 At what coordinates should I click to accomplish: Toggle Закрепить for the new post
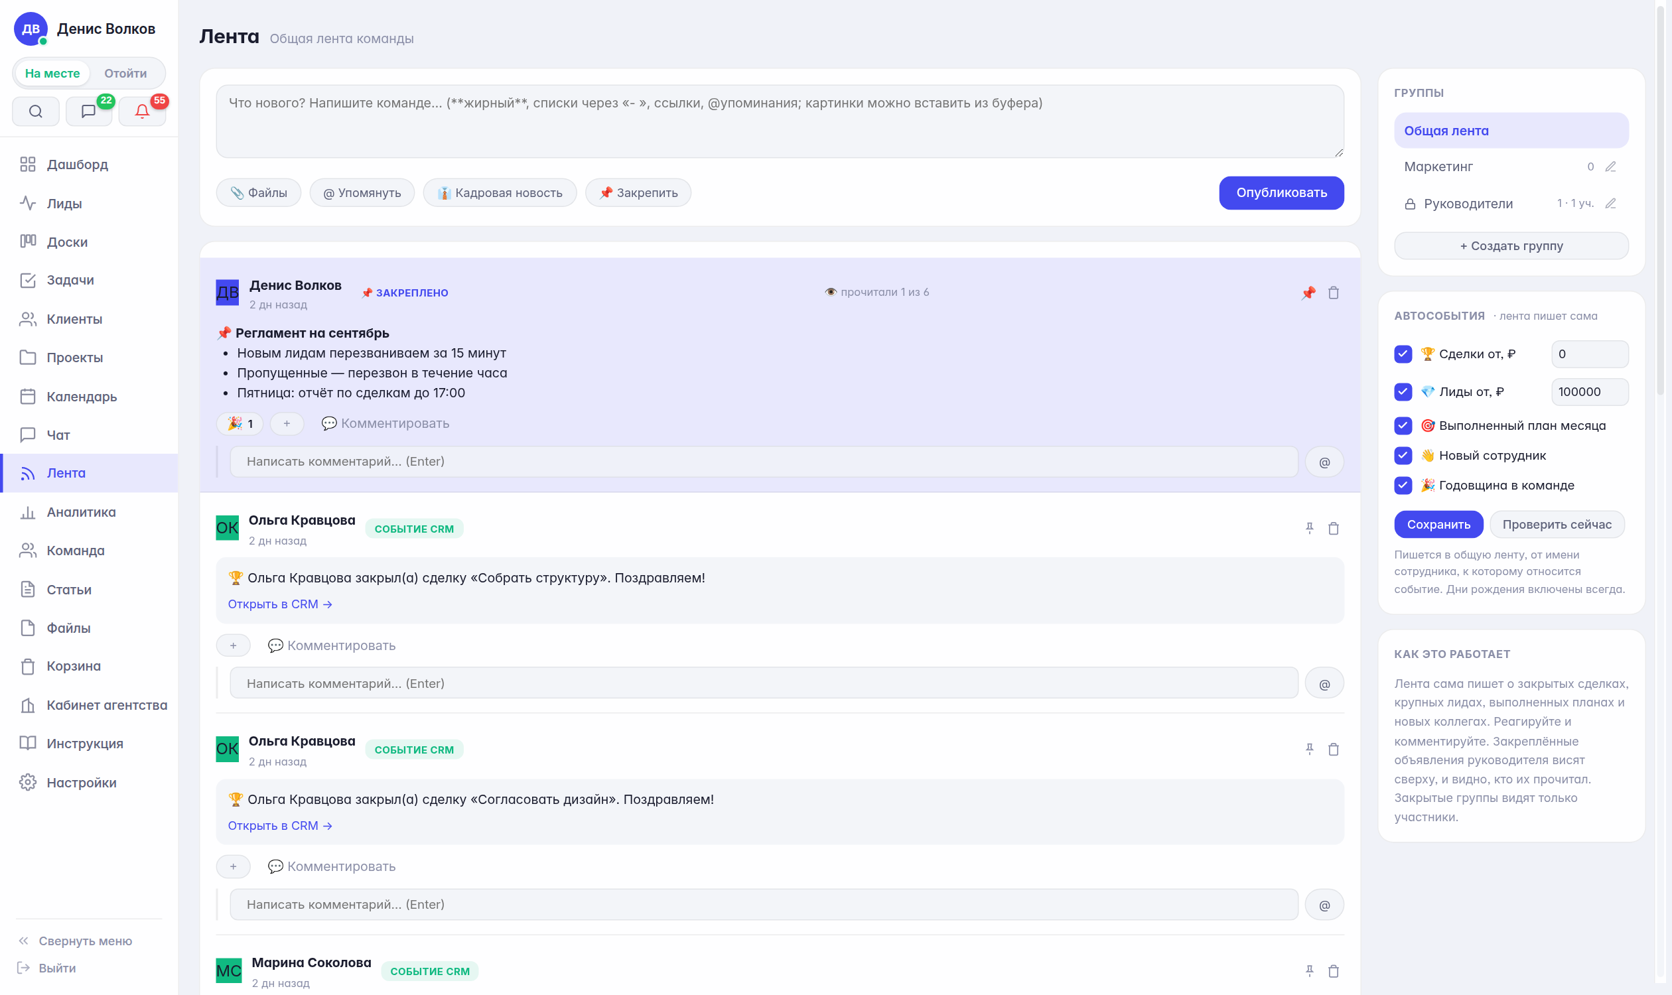(638, 193)
